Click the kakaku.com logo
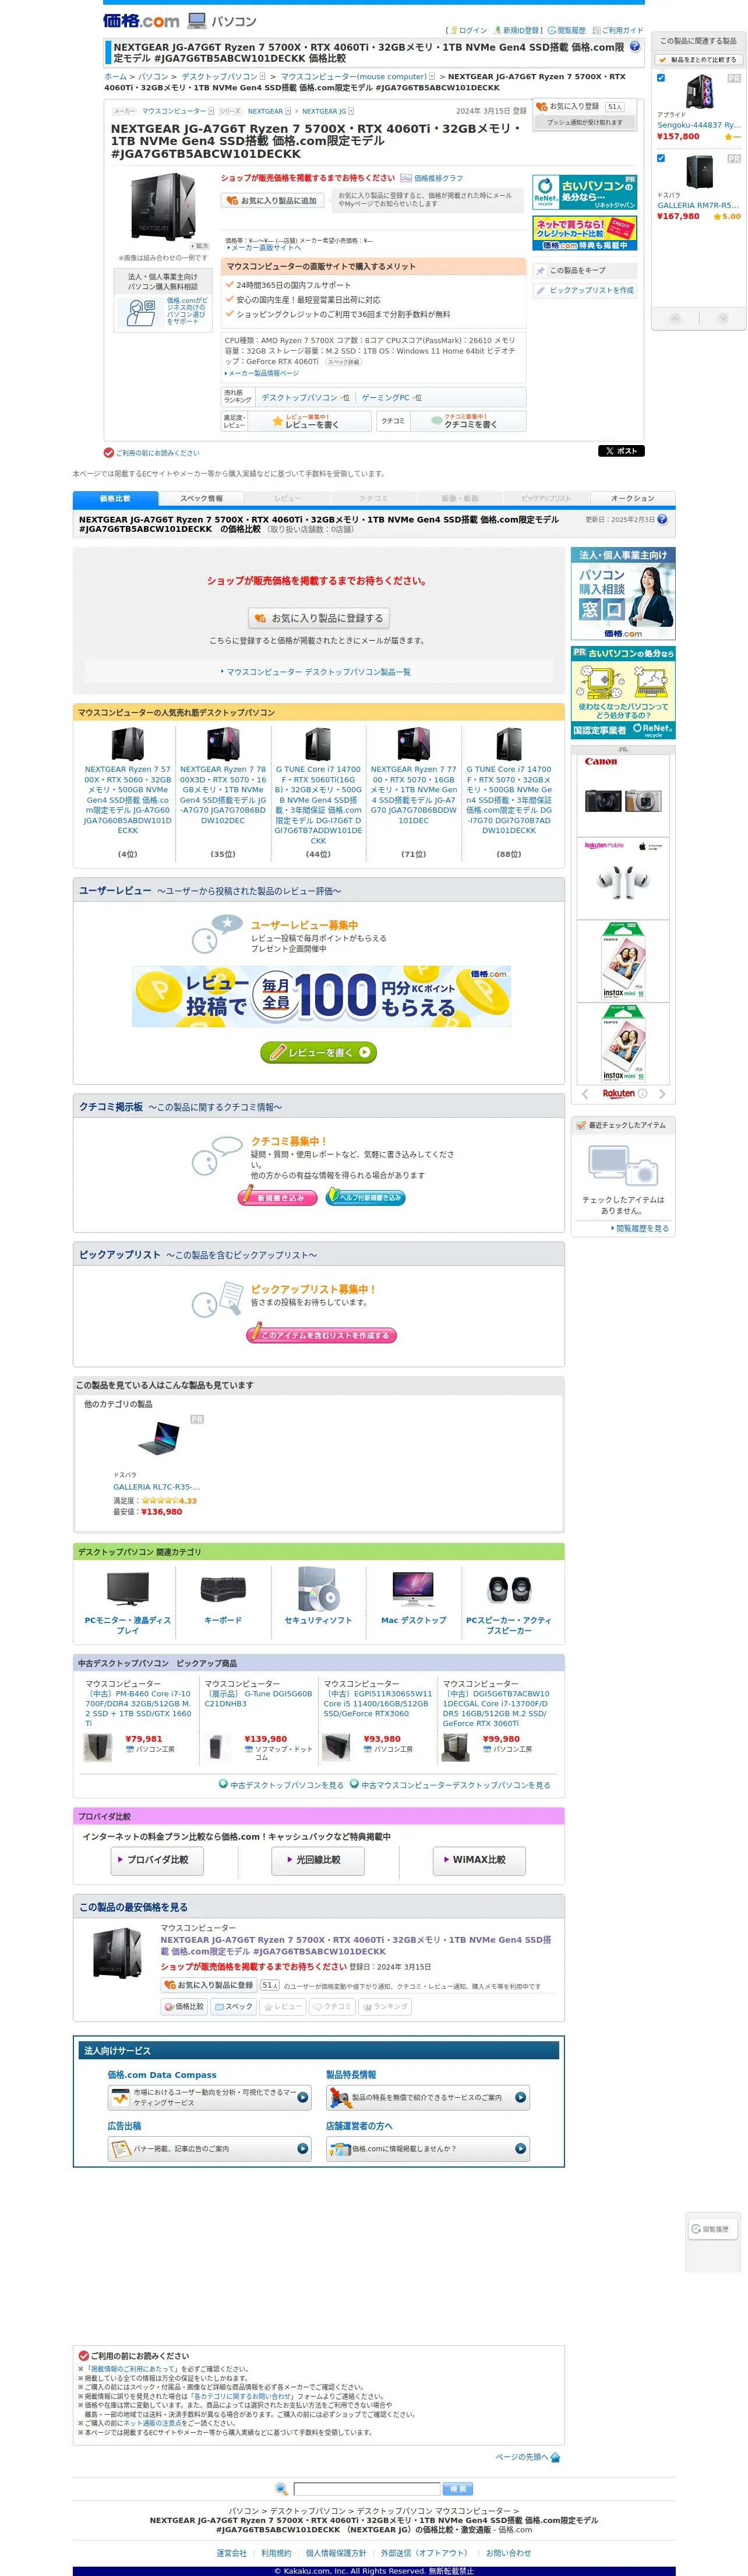The height and width of the screenshot is (2576, 748). 141,21
